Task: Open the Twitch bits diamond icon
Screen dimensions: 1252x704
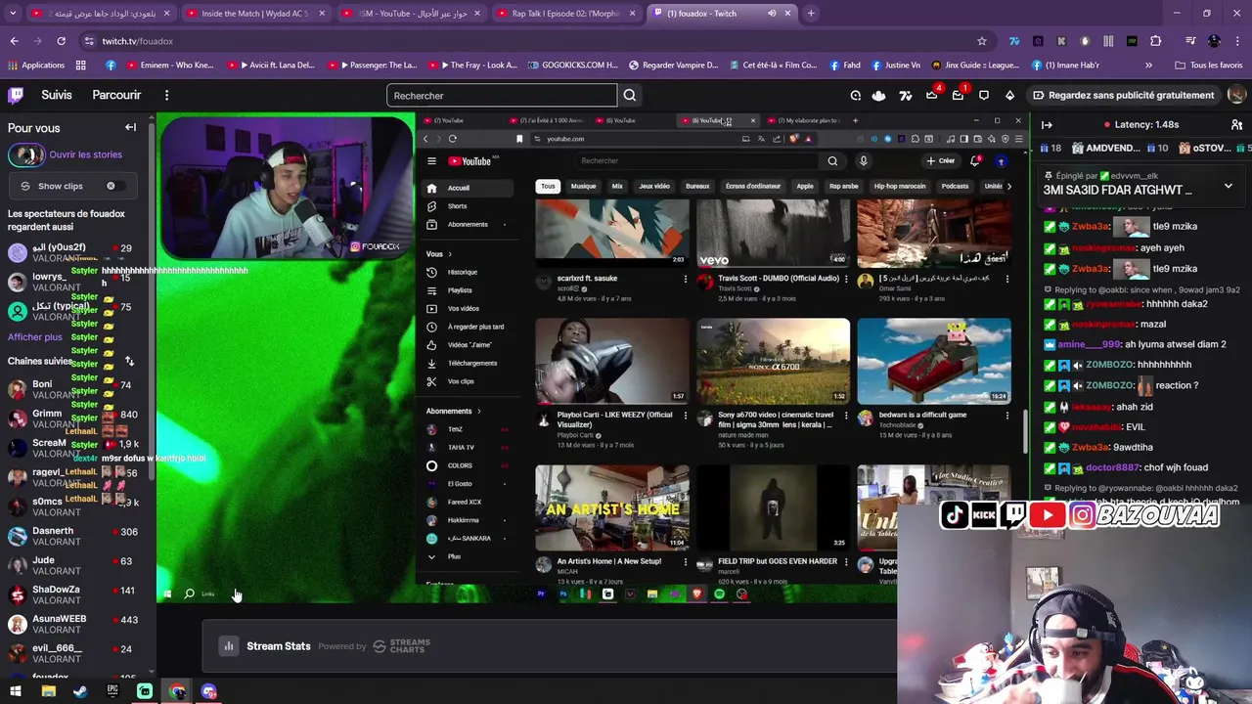Action: [x=1009, y=95]
